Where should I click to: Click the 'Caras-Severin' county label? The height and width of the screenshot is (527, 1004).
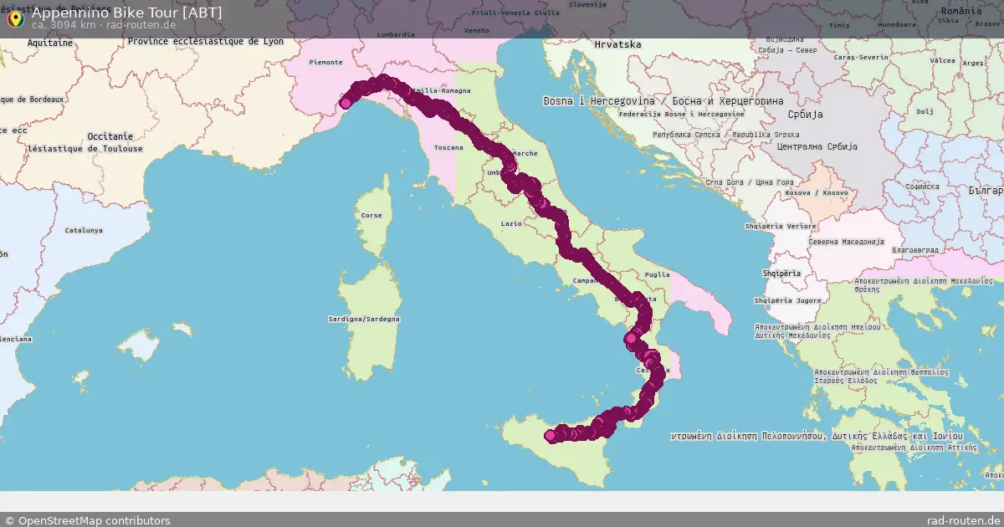click(x=861, y=57)
